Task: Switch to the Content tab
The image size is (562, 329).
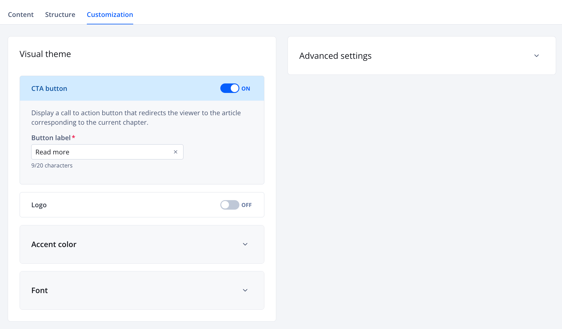Action: click(x=21, y=15)
